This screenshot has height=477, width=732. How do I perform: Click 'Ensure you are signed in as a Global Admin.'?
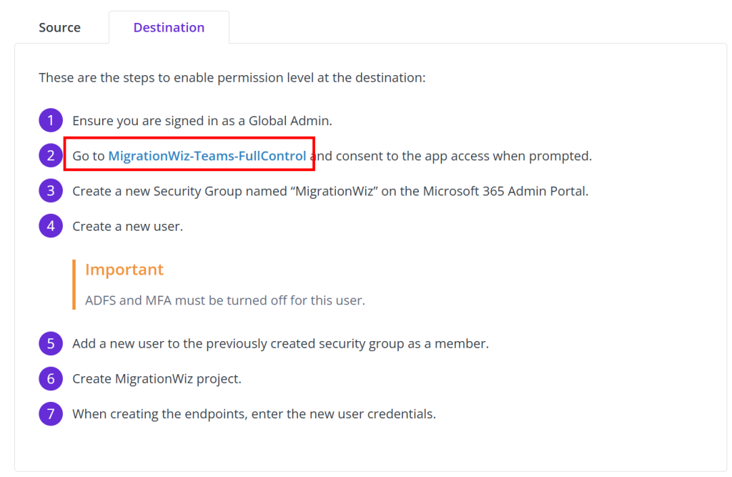tap(202, 121)
